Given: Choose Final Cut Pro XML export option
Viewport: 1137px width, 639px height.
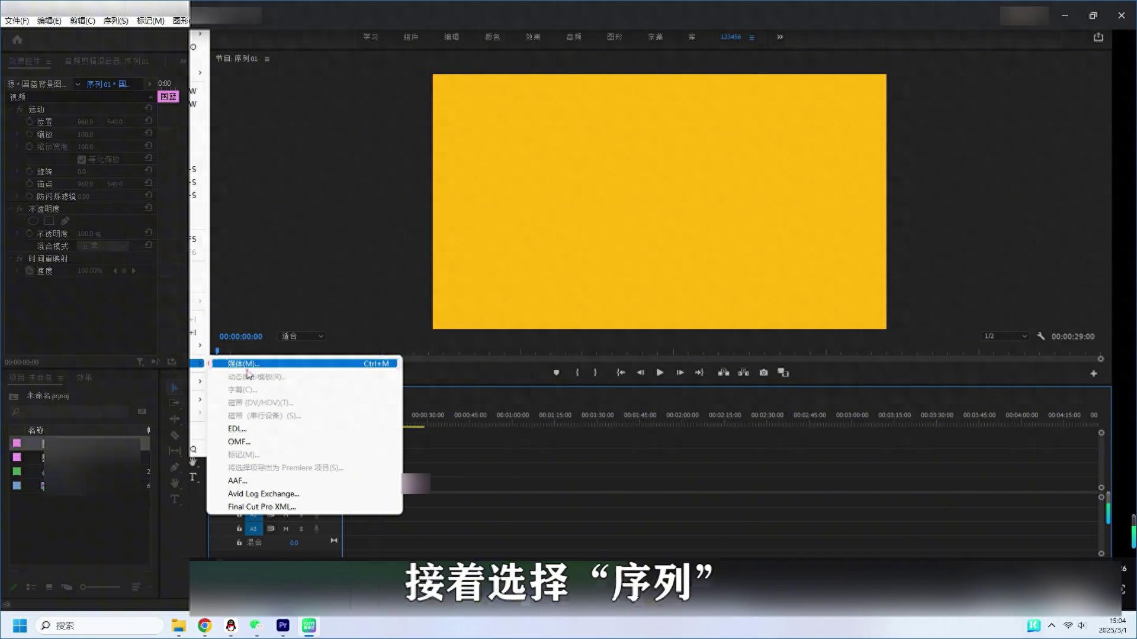Looking at the screenshot, I should (262, 506).
